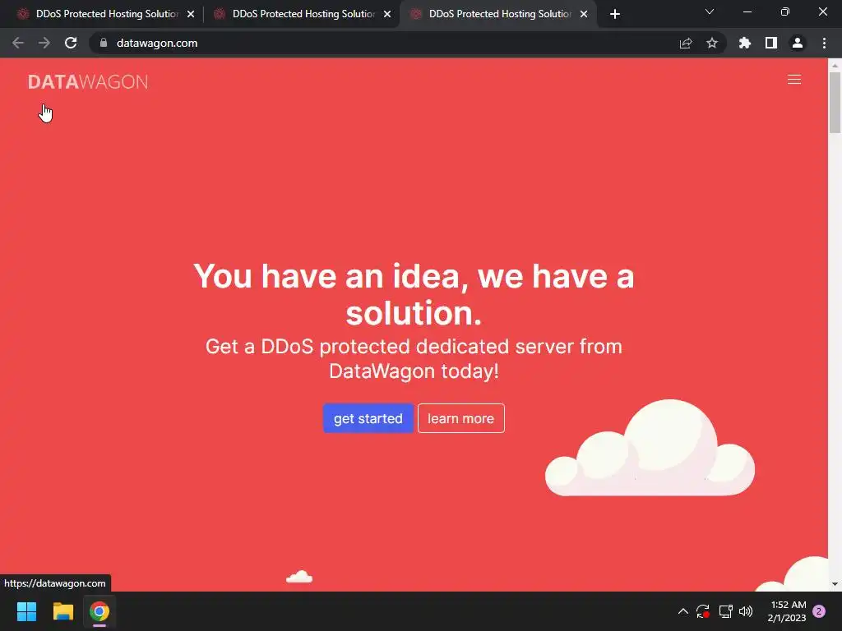Screen dimensions: 842x631
Task: Close the third DDoS Protected Hosting tab
Action: 584,14
